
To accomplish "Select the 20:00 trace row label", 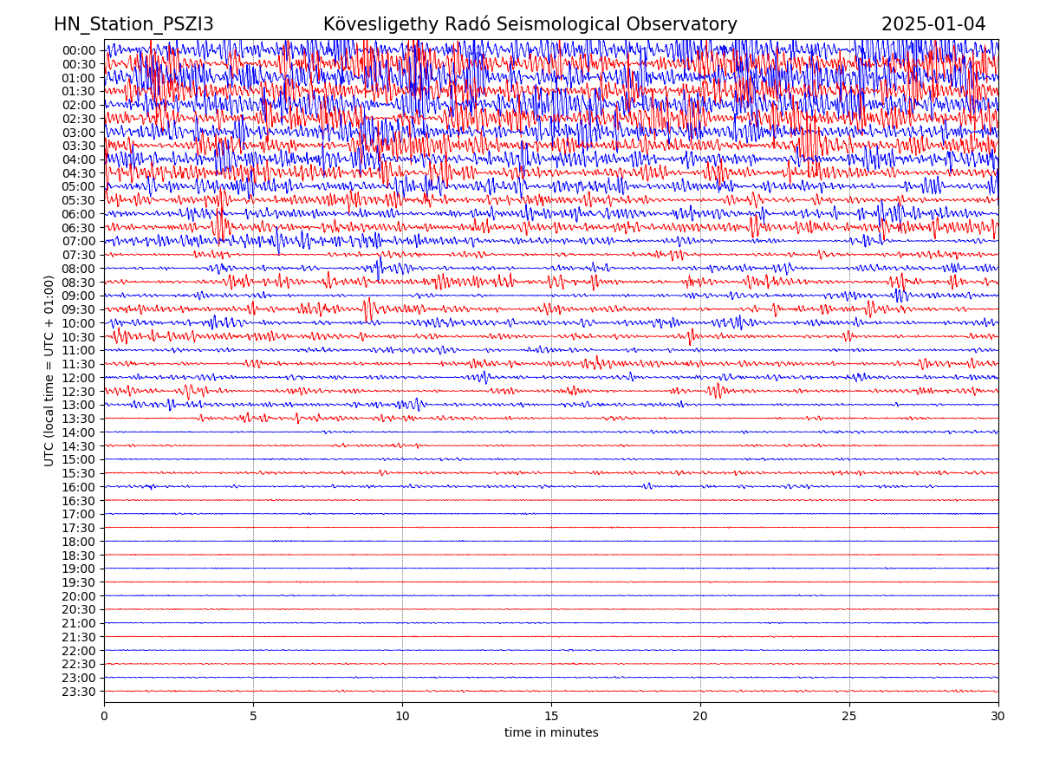I will point(78,596).
